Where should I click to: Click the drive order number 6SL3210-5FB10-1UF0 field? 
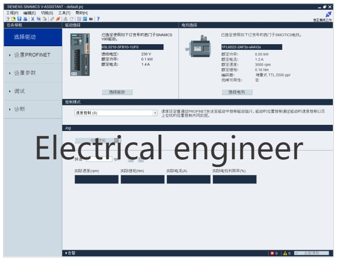point(133,47)
